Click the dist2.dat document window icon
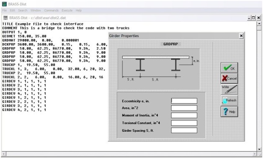The image size is (263, 159). coord(5,18)
